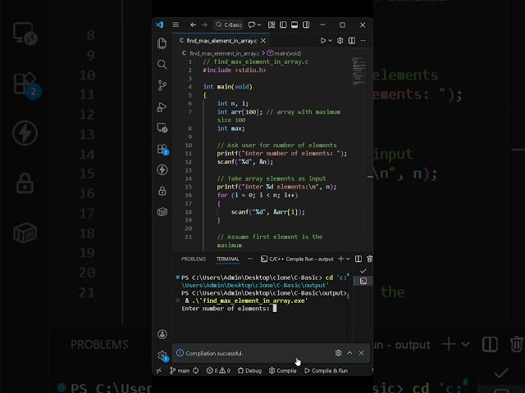Open the lightning bolt extension view

pos(162,169)
